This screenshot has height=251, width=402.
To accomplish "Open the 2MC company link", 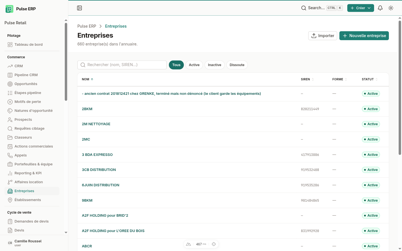I will click(x=86, y=139).
